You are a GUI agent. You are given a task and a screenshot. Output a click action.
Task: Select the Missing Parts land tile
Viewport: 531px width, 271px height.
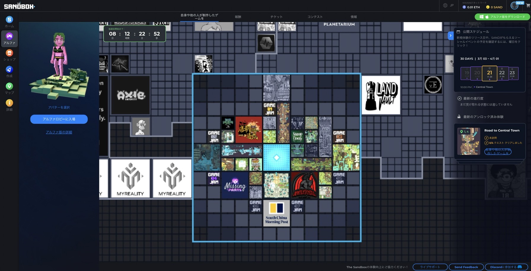pos(235,185)
